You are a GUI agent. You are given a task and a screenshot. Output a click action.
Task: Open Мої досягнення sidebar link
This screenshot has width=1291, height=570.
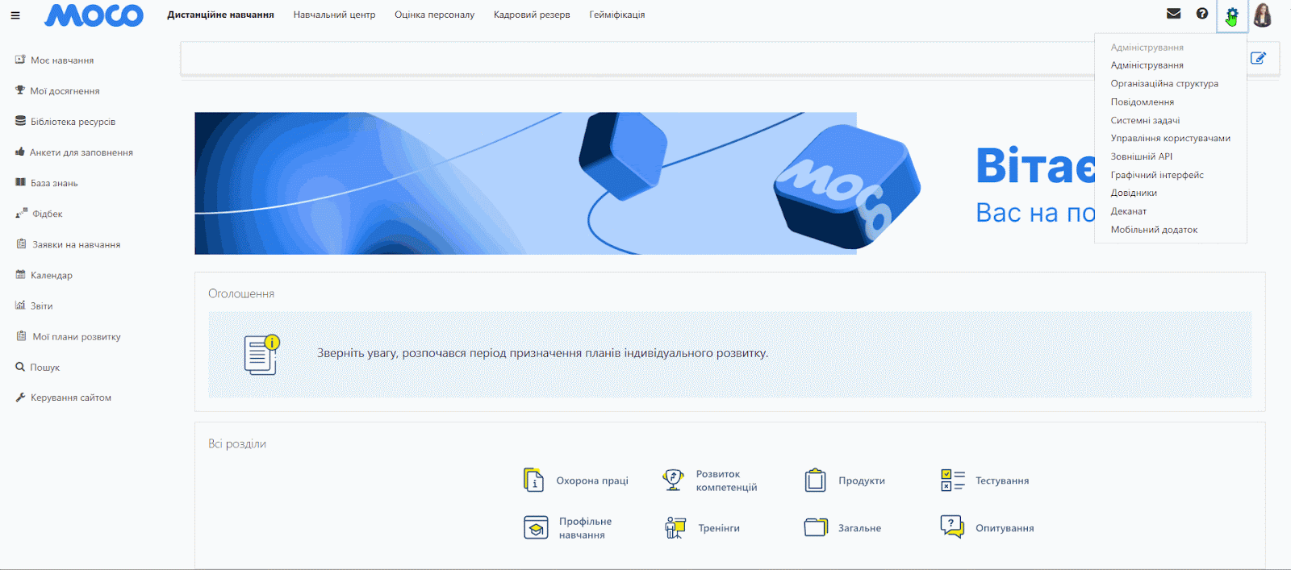[65, 91]
